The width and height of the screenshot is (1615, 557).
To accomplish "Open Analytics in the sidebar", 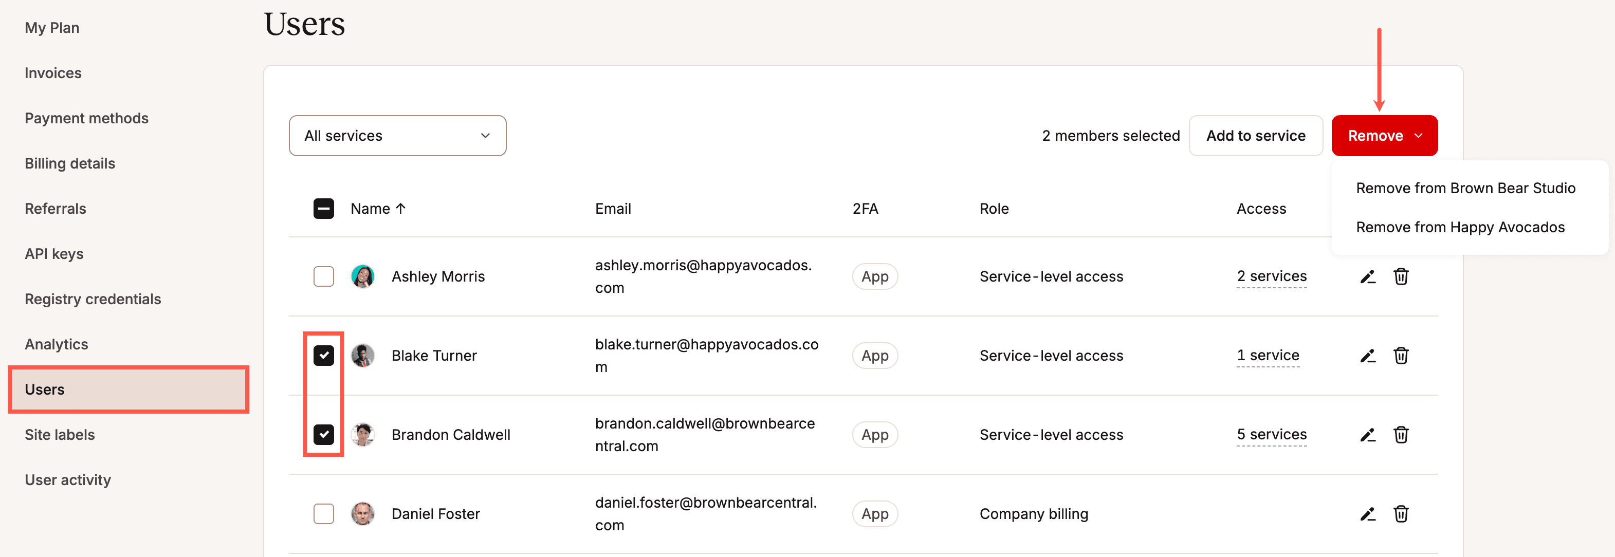I will click(57, 344).
